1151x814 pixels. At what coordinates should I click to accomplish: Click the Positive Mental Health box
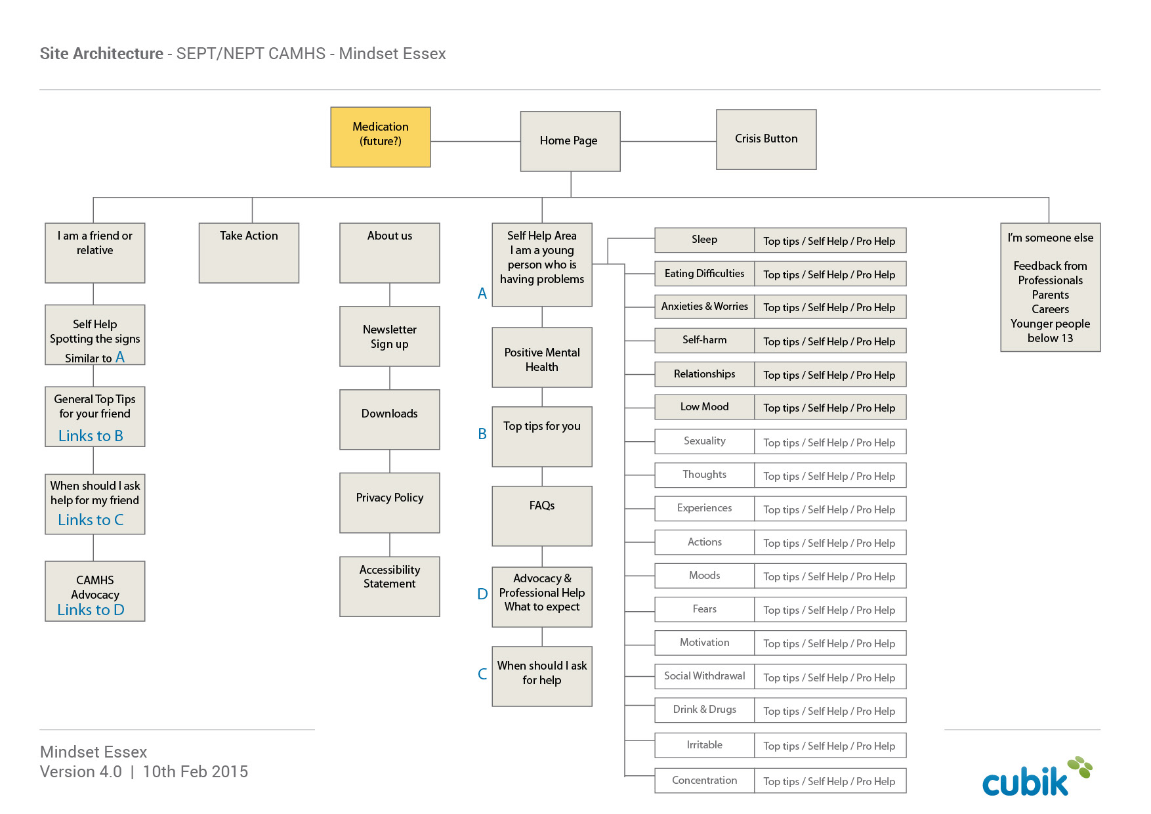tap(542, 357)
